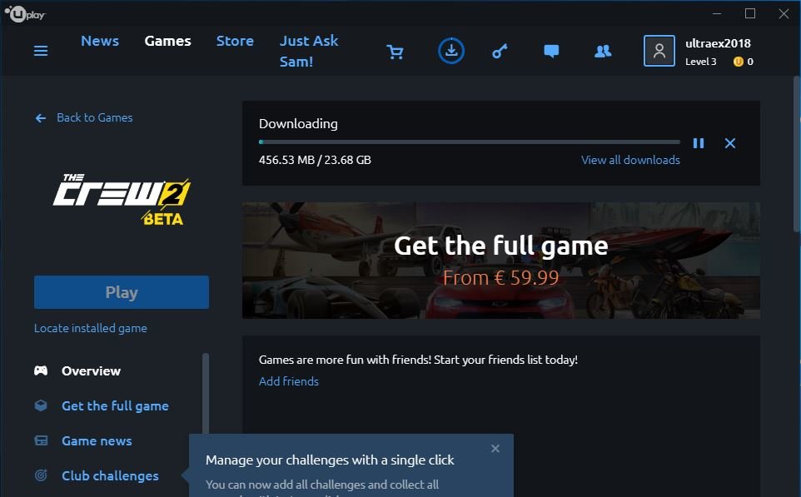This screenshot has height=497, width=801.
Task: Click the Uplay logo
Action: pos(25,14)
